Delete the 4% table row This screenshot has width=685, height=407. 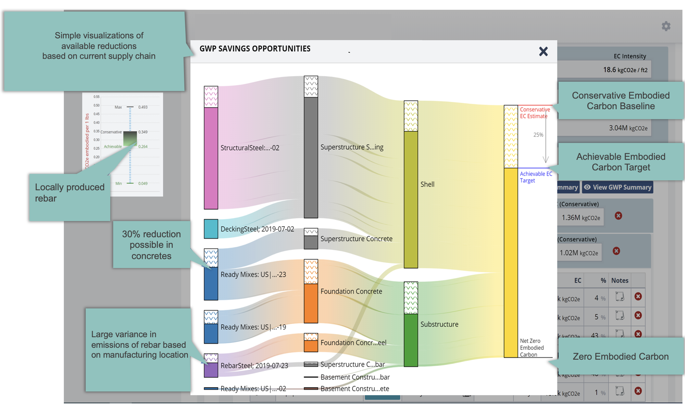click(638, 296)
